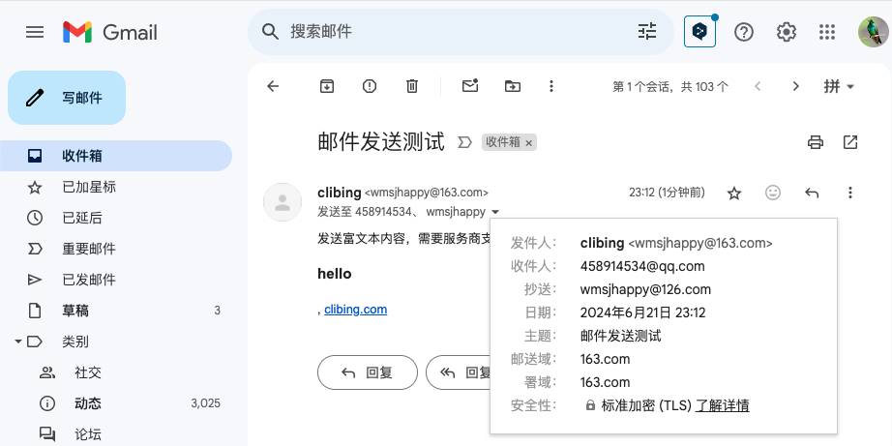Report the email as spam

pyautogui.click(x=370, y=86)
